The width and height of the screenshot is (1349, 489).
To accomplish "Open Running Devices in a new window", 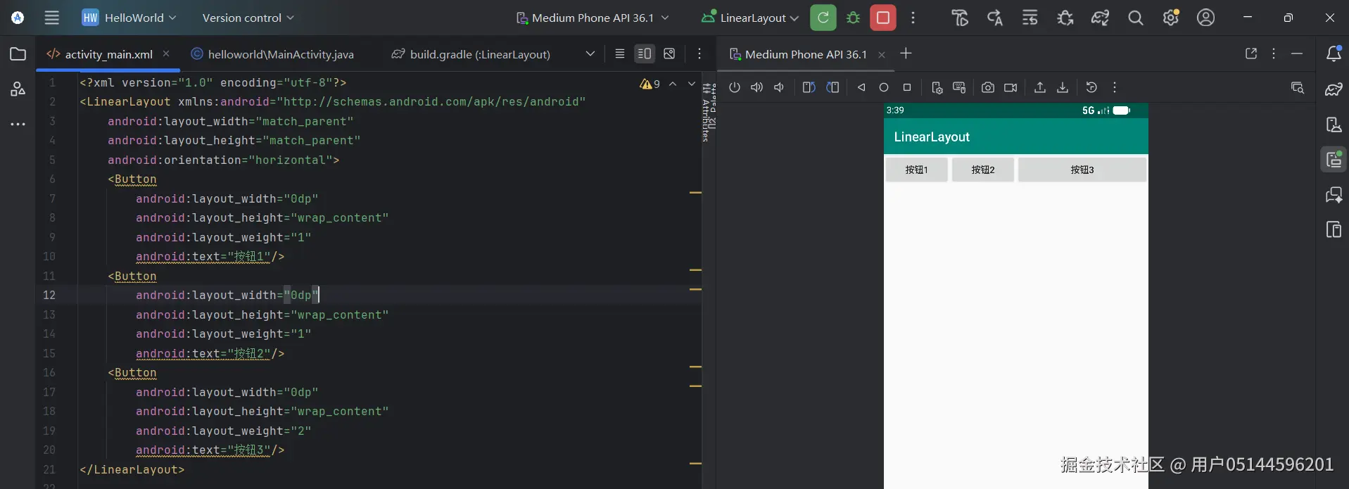I will [1251, 53].
